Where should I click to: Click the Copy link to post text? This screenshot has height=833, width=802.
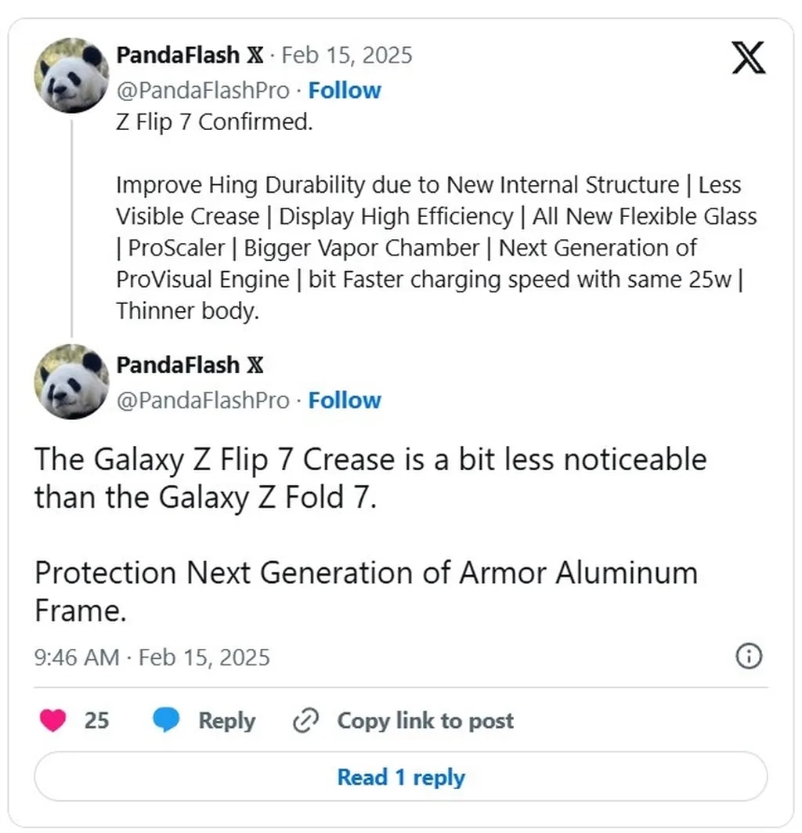(425, 720)
